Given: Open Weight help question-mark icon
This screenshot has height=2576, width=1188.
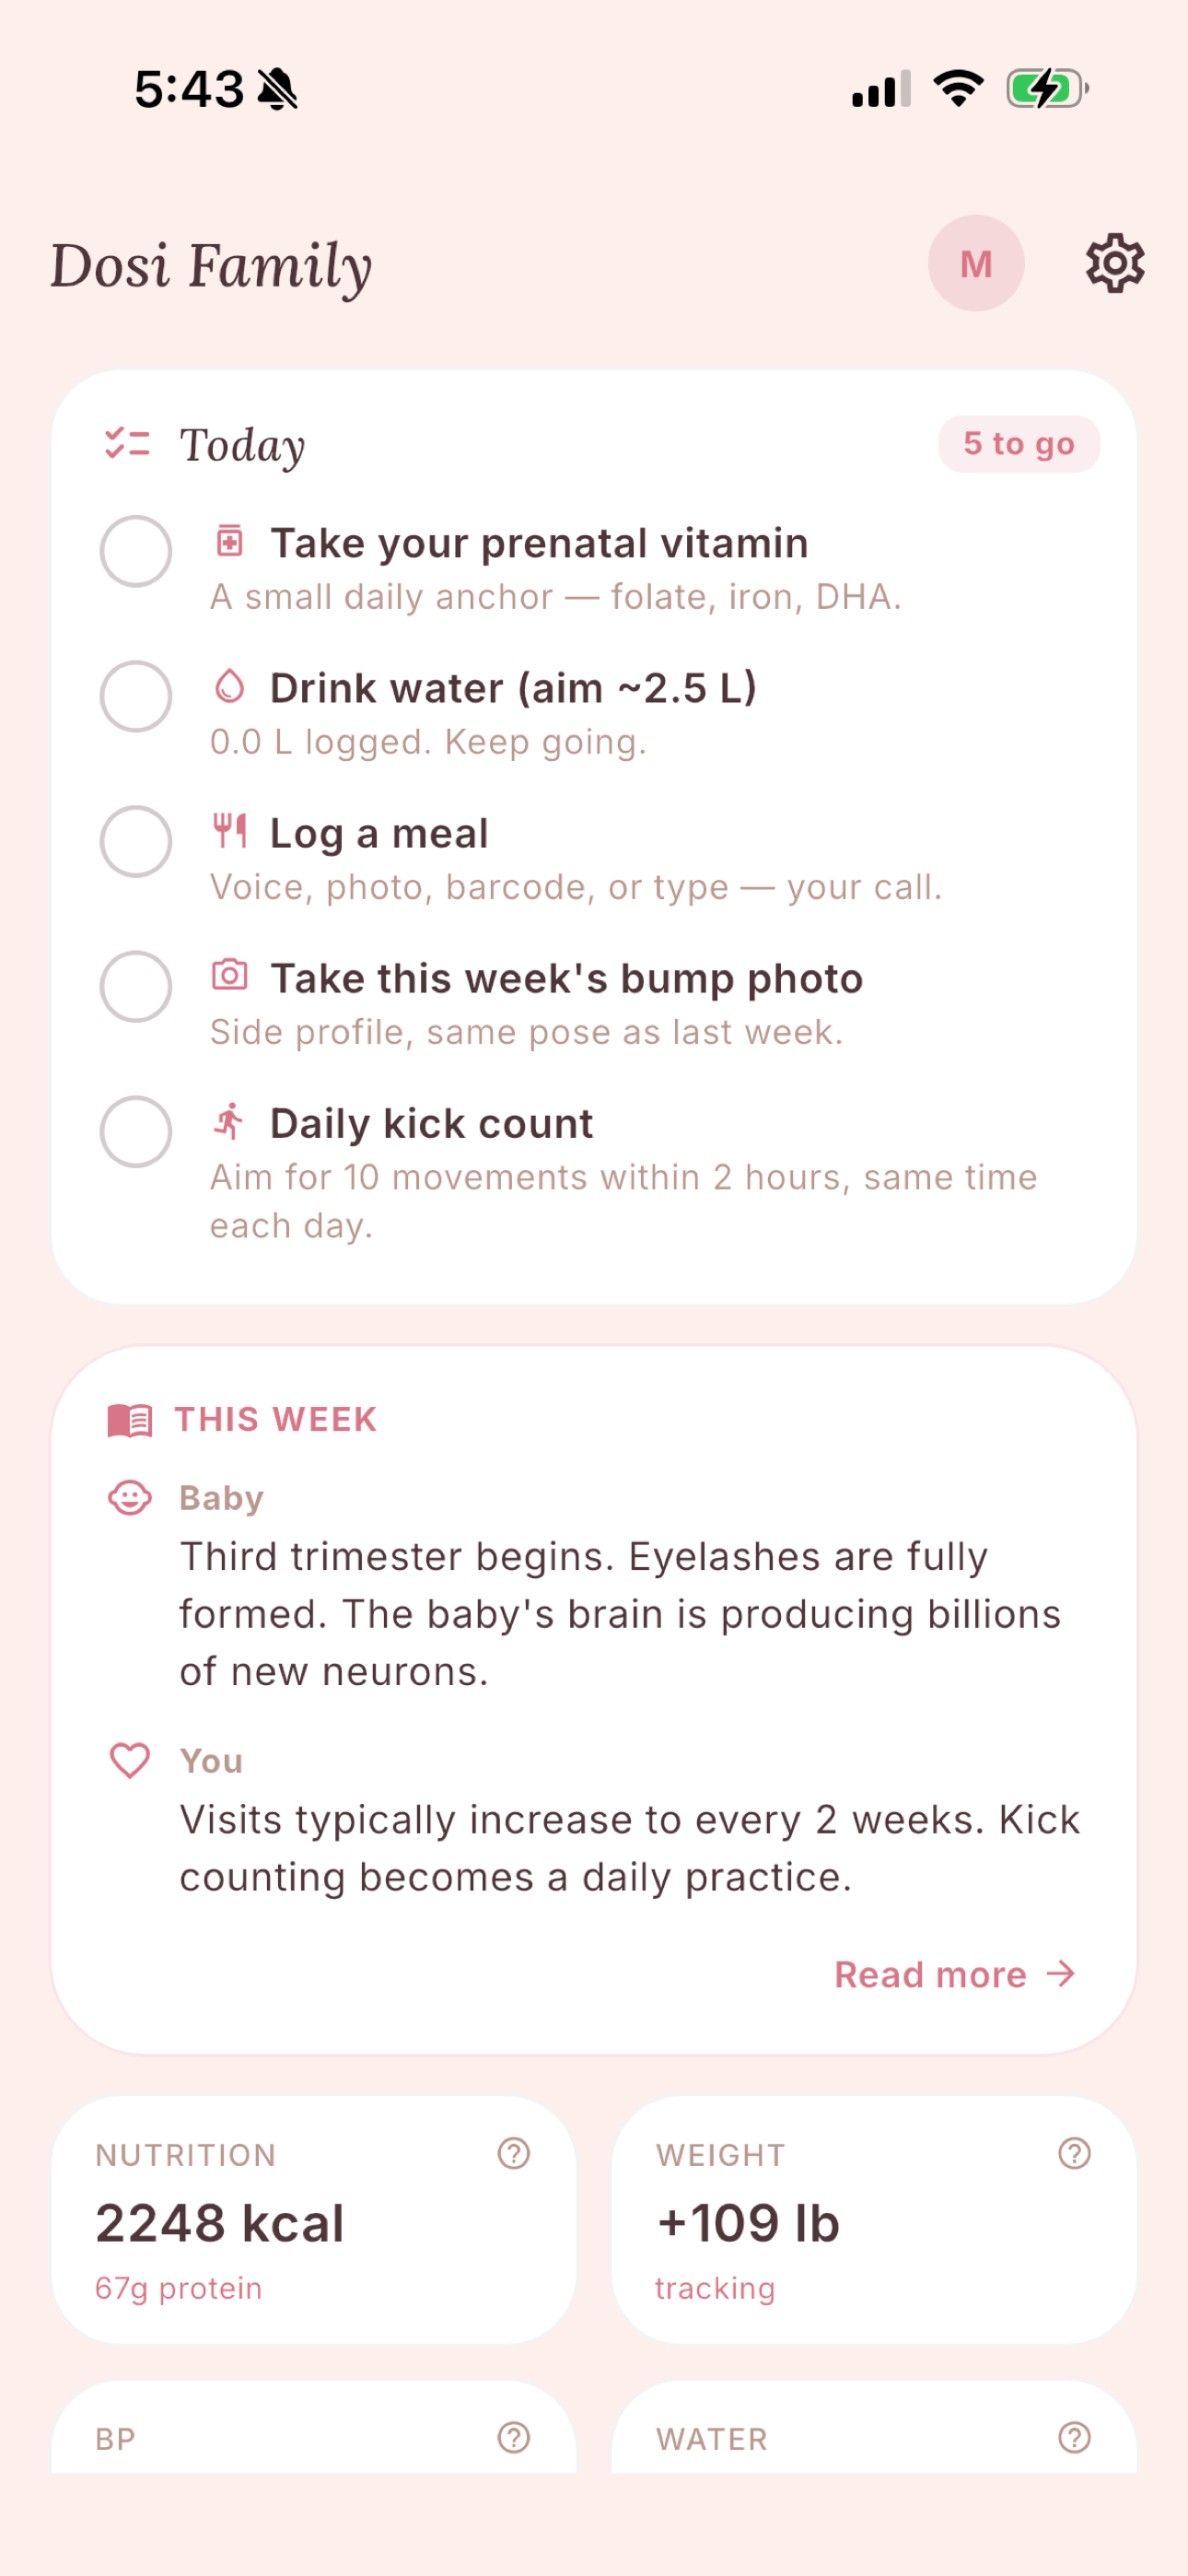Looking at the screenshot, I should coord(1074,2153).
